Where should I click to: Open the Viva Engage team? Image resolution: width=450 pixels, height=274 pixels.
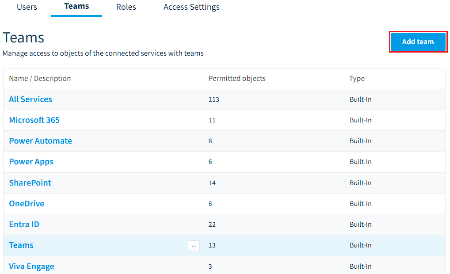[31, 266]
